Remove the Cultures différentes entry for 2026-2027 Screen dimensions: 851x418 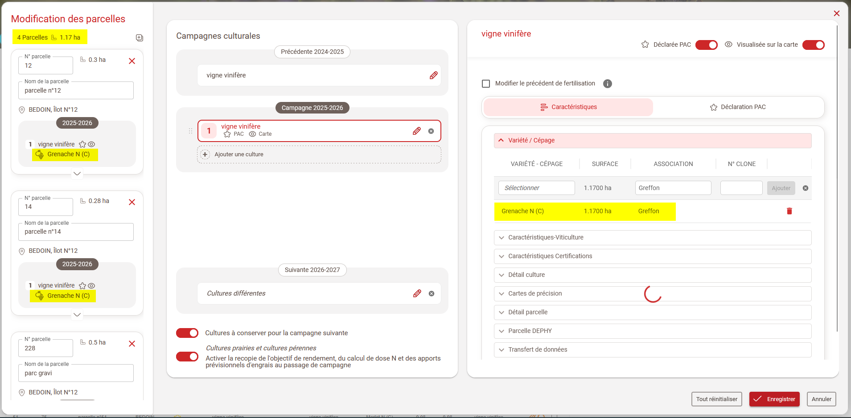(431, 293)
